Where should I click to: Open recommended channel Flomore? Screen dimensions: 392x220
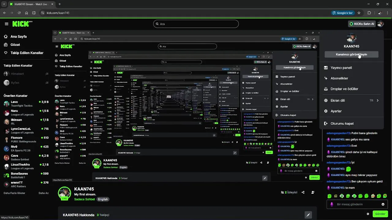[x=26, y=139]
